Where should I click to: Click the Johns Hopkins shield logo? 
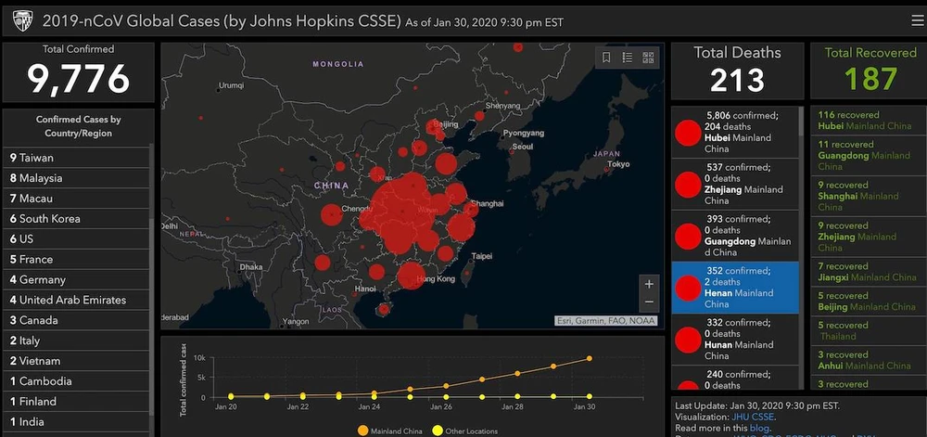point(17,20)
